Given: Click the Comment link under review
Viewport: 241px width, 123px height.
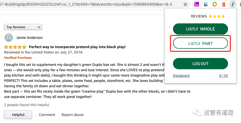Looking at the screenshot, I should coord(47,115).
